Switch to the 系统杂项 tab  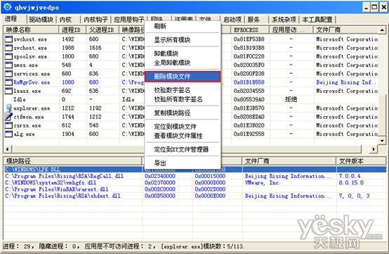pos(284,20)
